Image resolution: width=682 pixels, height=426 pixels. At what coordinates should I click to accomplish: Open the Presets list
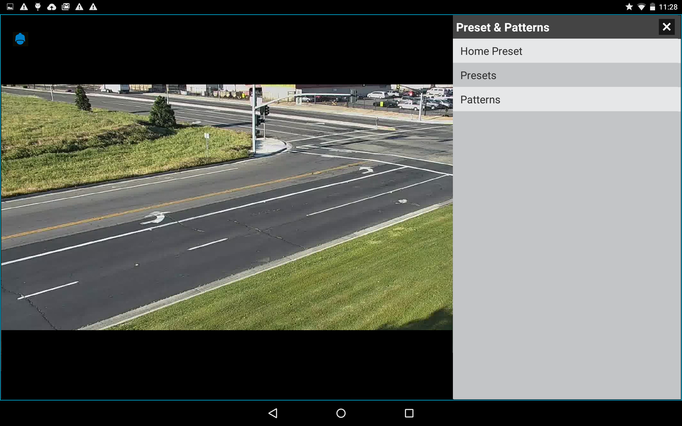tap(566, 75)
